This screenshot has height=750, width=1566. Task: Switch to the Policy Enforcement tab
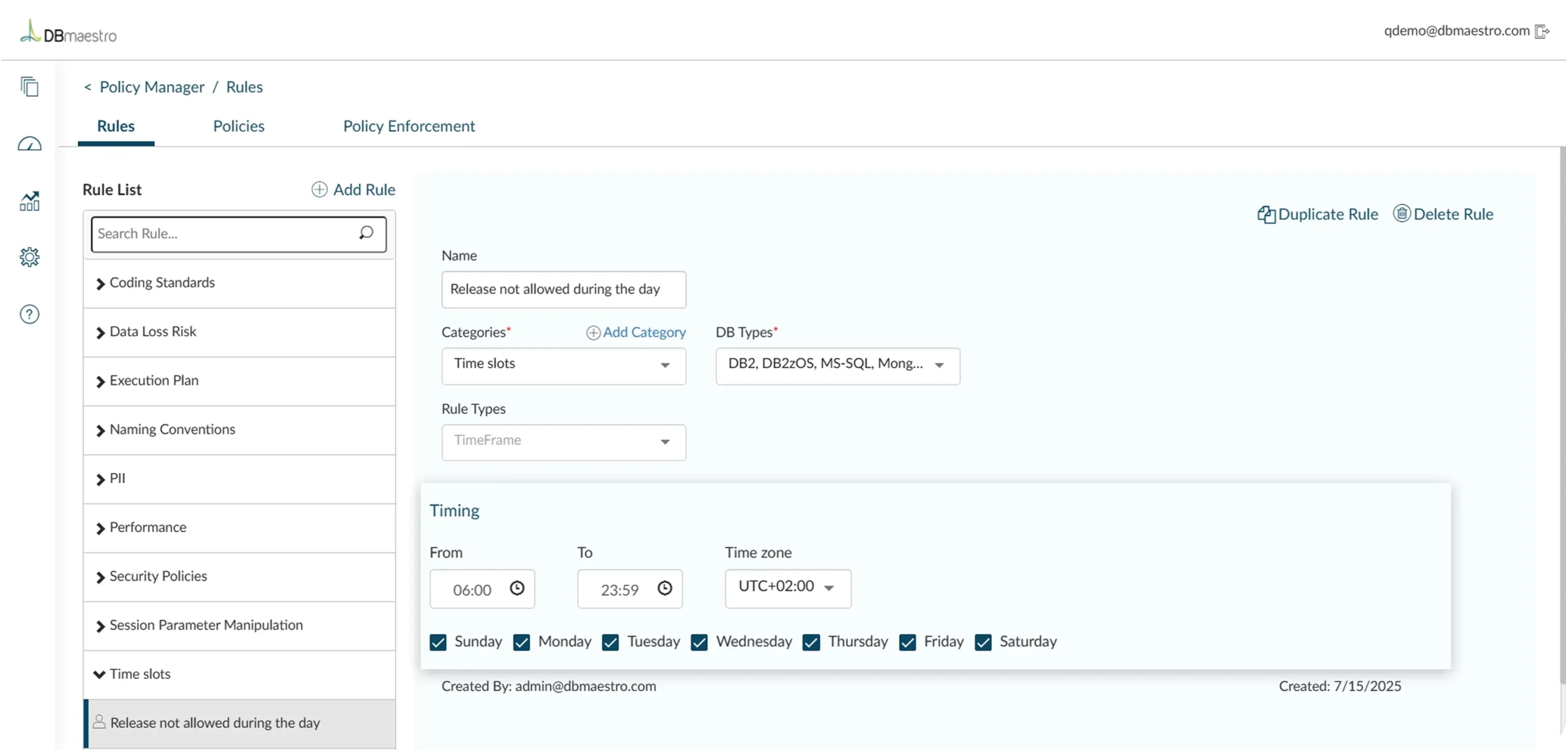(x=409, y=126)
